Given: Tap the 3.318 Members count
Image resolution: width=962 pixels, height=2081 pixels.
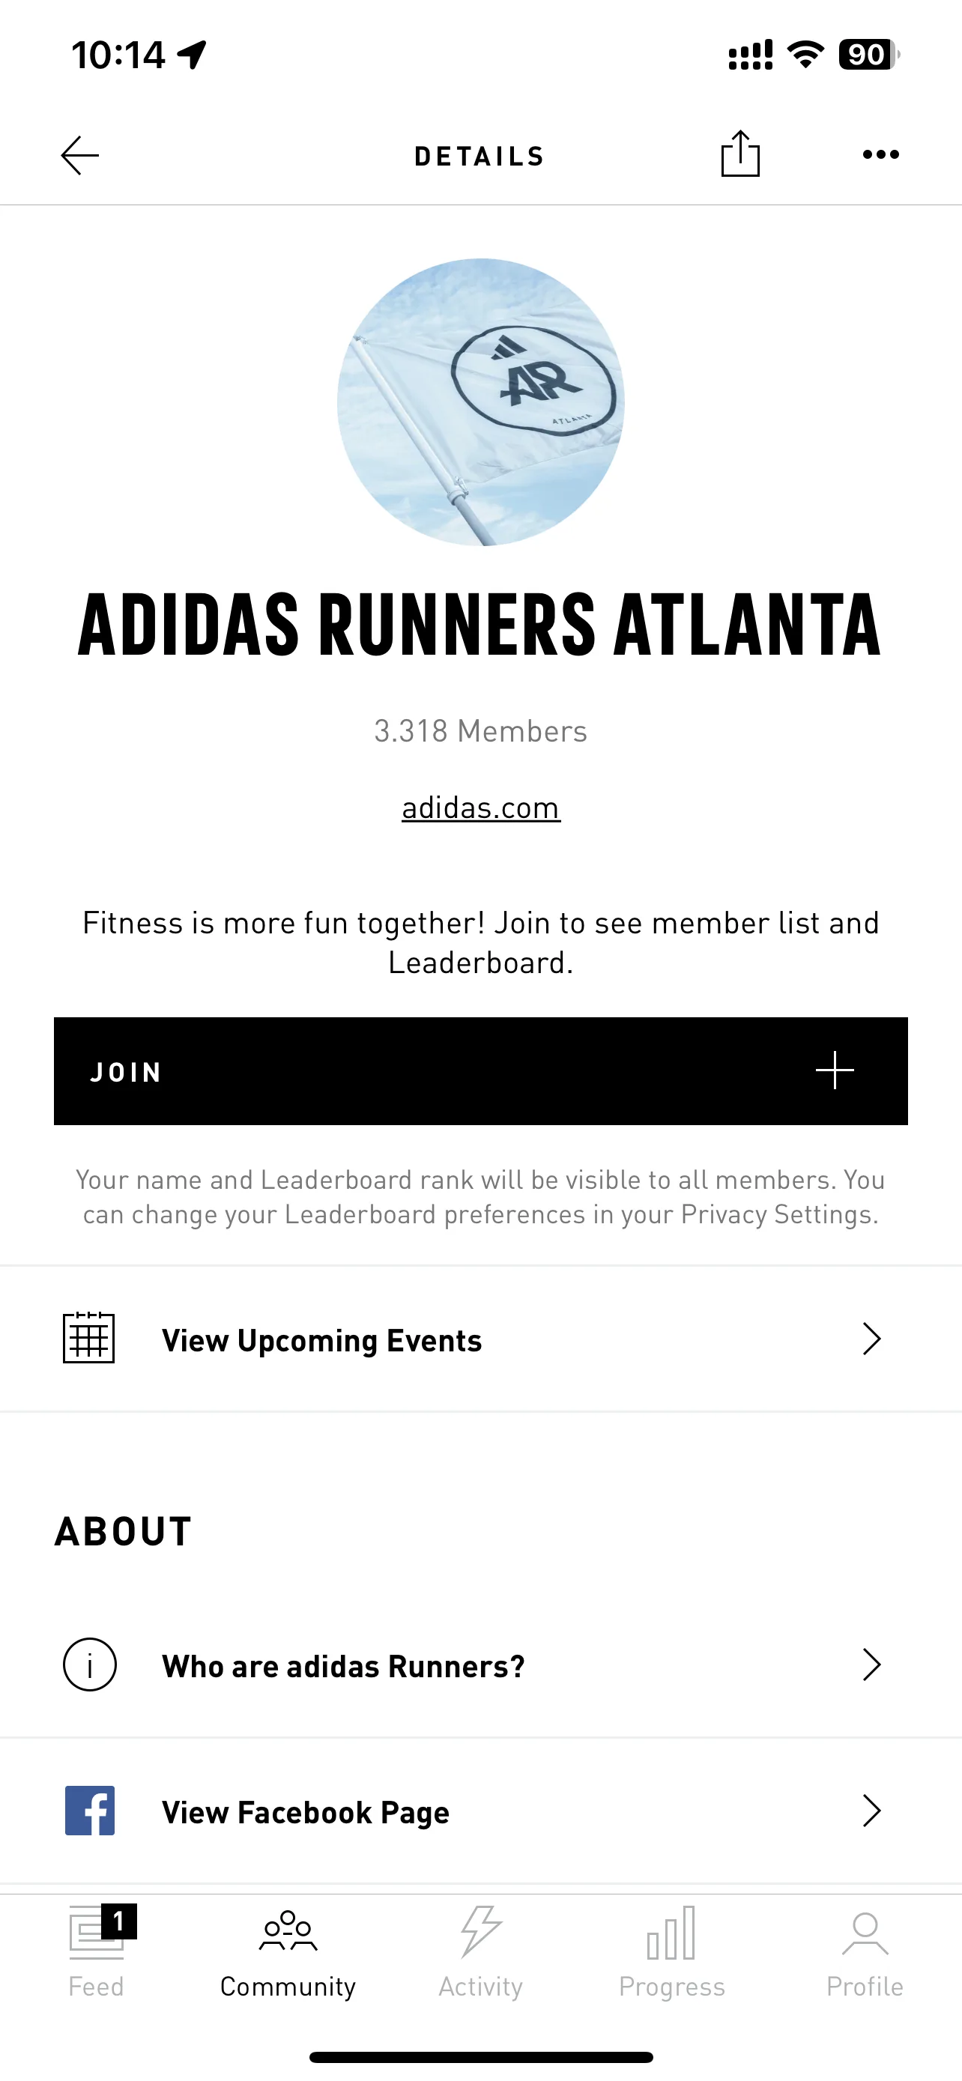Looking at the screenshot, I should tap(480, 731).
